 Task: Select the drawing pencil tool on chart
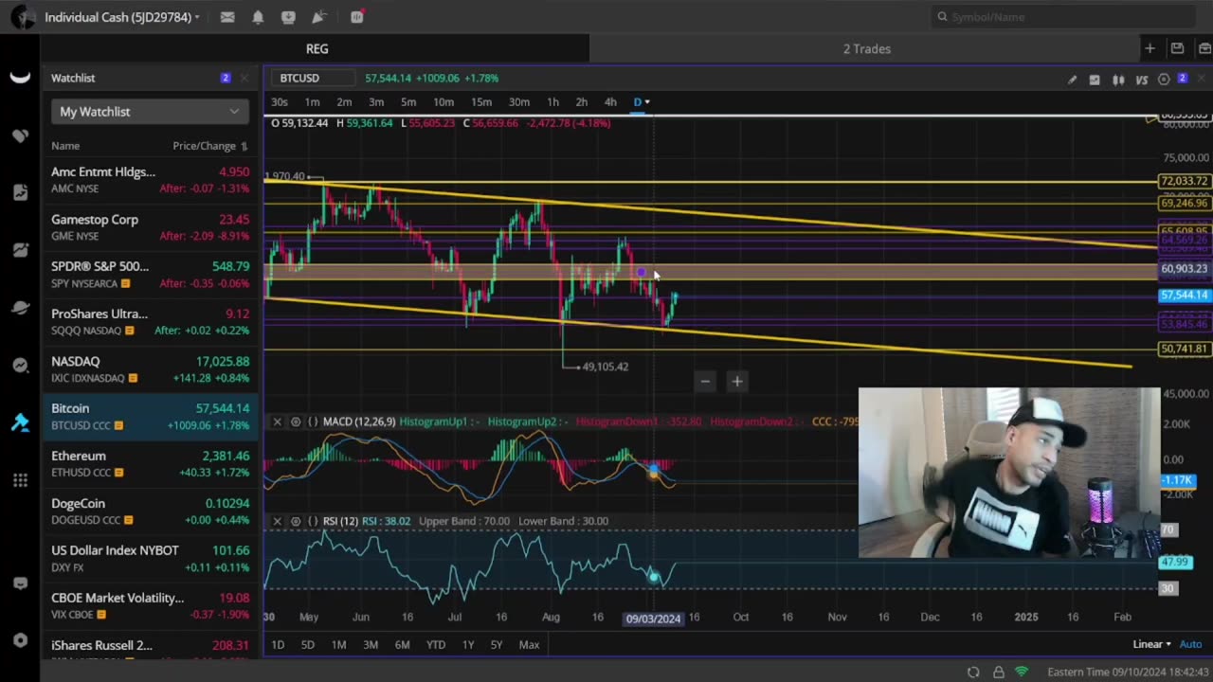click(1072, 80)
